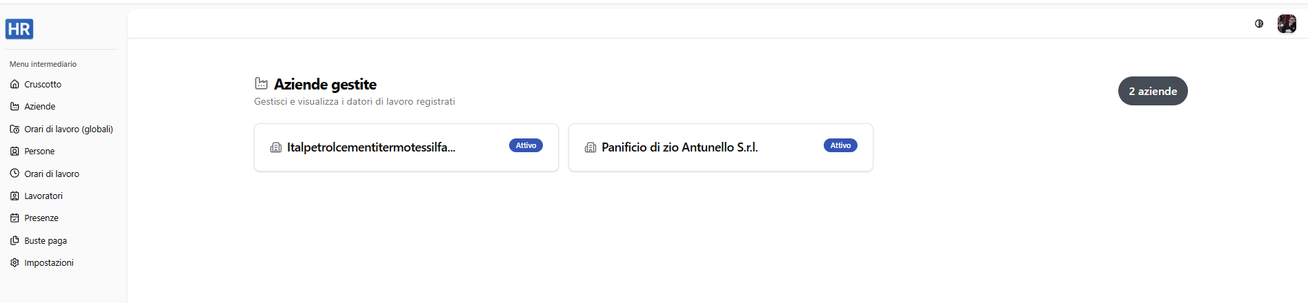Image resolution: width=1308 pixels, height=303 pixels.
Task: Click the Aziende factory icon in sidebar
Action: tap(14, 106)
